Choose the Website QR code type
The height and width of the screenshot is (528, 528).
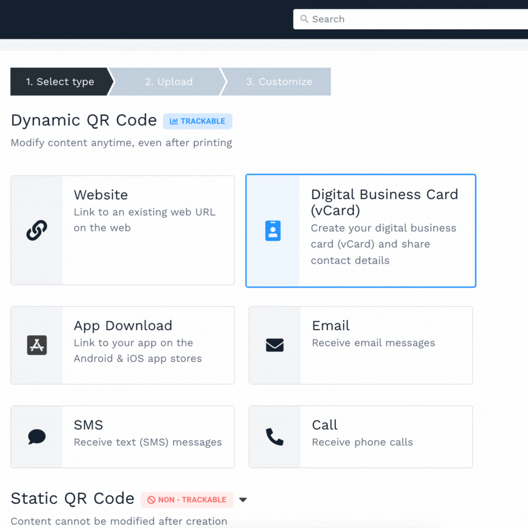123,230
